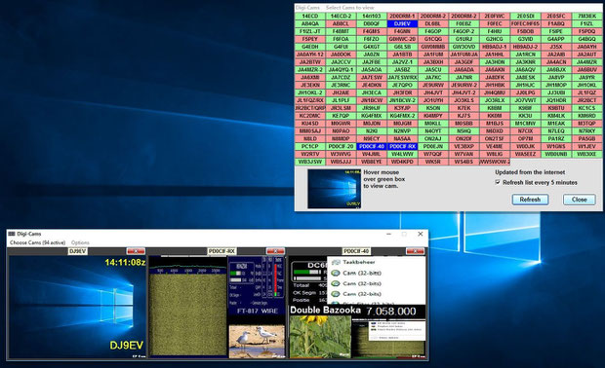Viewport: 605px width, 368px height.
Task: Open the Options menu
Action: (80, 242)
